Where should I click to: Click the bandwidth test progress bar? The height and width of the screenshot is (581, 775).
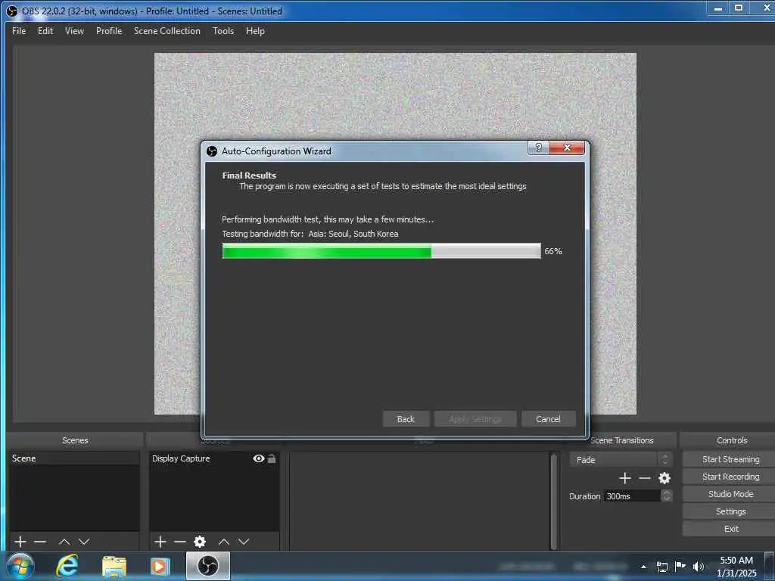point(381,251)
